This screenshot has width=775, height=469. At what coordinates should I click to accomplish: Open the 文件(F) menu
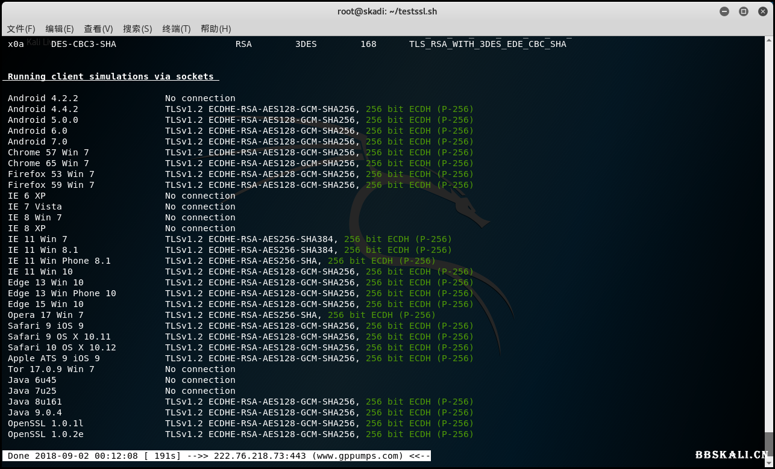(22, 28)
